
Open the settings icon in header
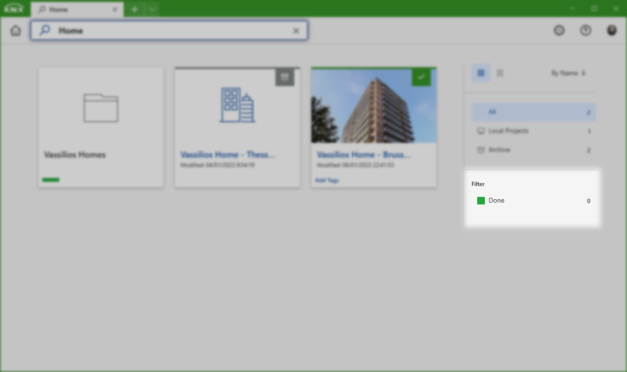click(x=559, y=31)
